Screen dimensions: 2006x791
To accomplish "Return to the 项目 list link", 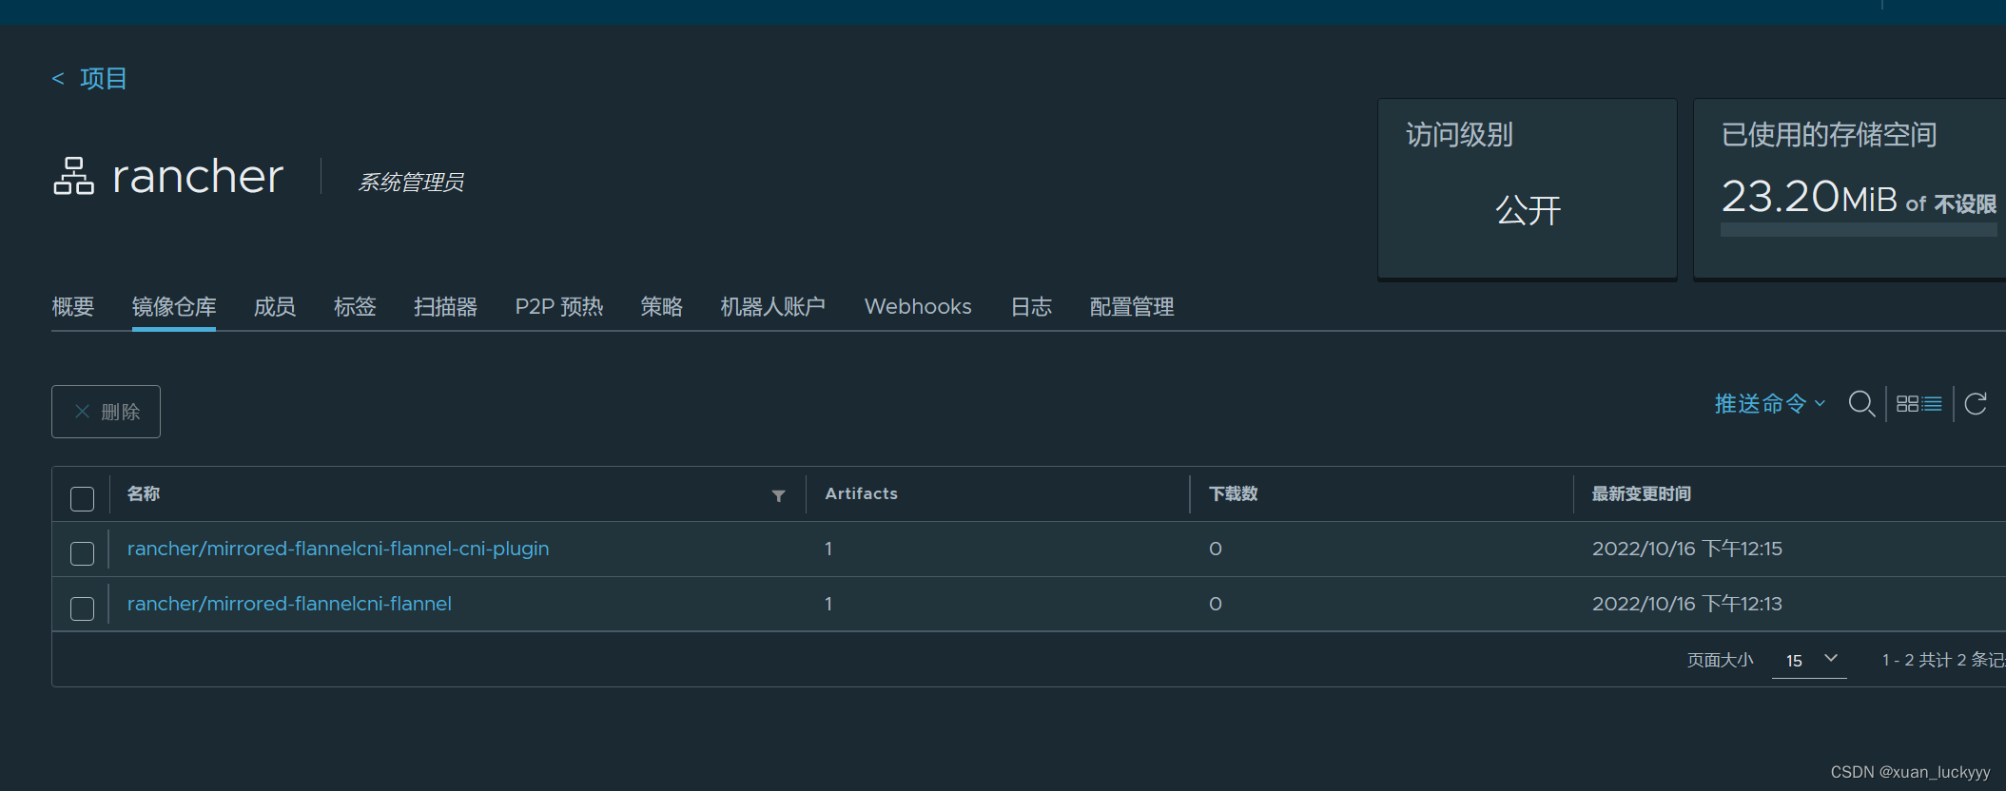I will pos(104,78).
